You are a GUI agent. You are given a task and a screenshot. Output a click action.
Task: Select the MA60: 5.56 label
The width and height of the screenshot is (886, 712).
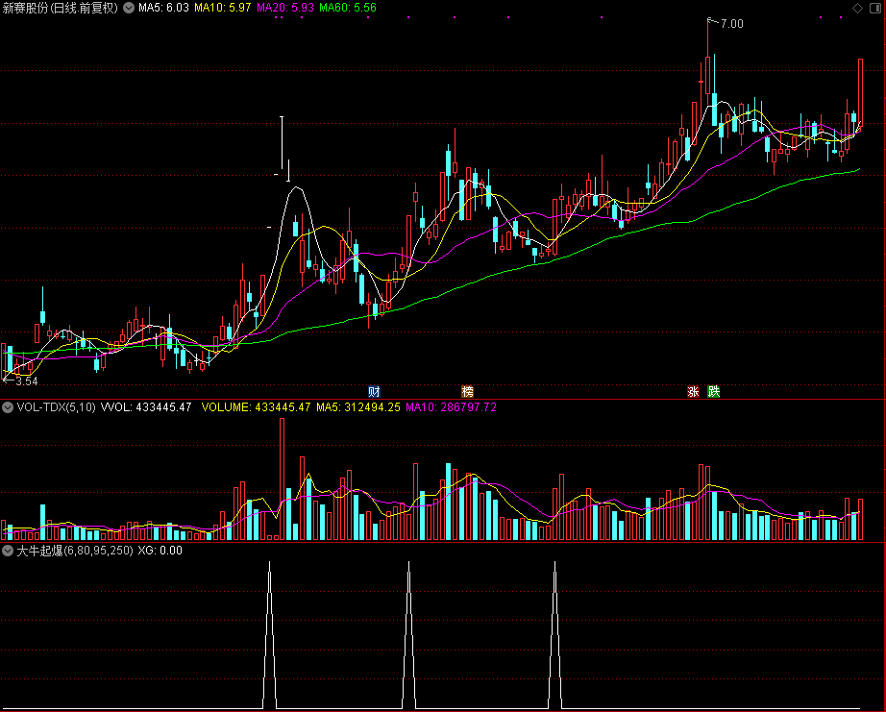348,8
